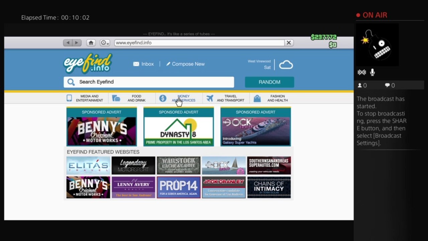
Task: Open Jock Cranley campaign website
Action: 224,187
